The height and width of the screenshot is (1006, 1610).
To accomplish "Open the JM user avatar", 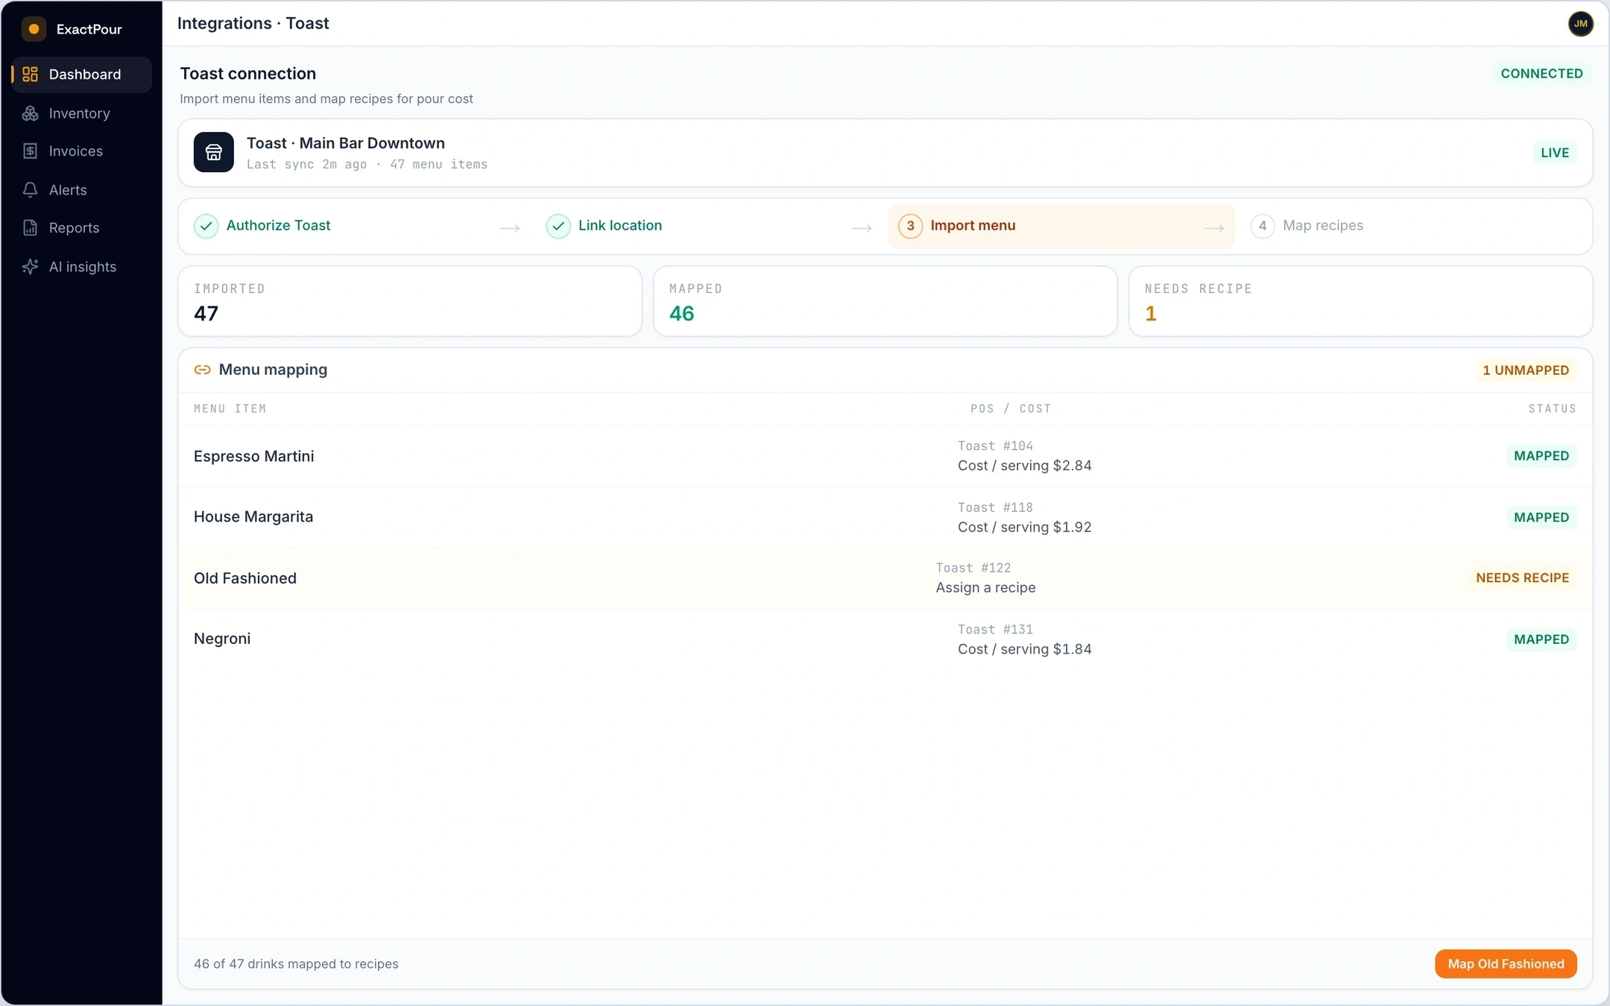I will click(1580, 24).
